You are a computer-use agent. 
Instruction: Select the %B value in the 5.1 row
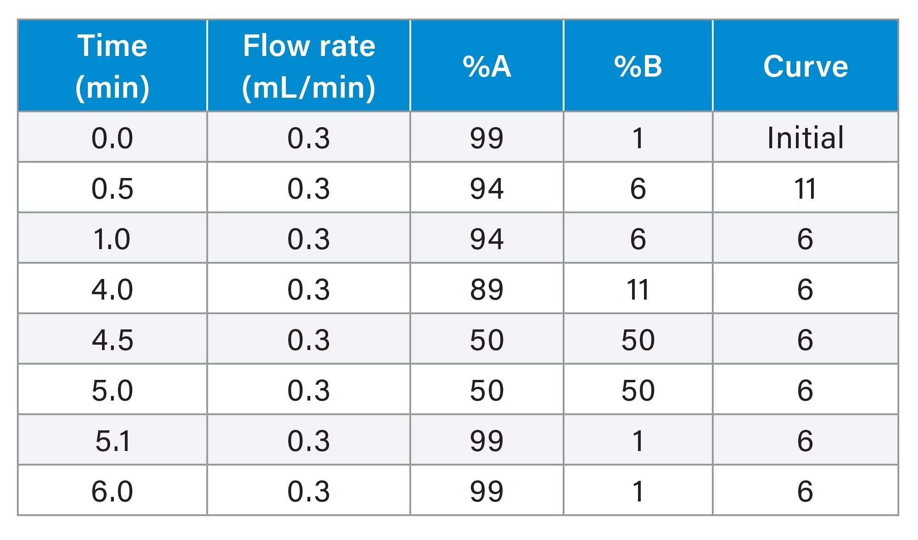click(x=638, y=440)
